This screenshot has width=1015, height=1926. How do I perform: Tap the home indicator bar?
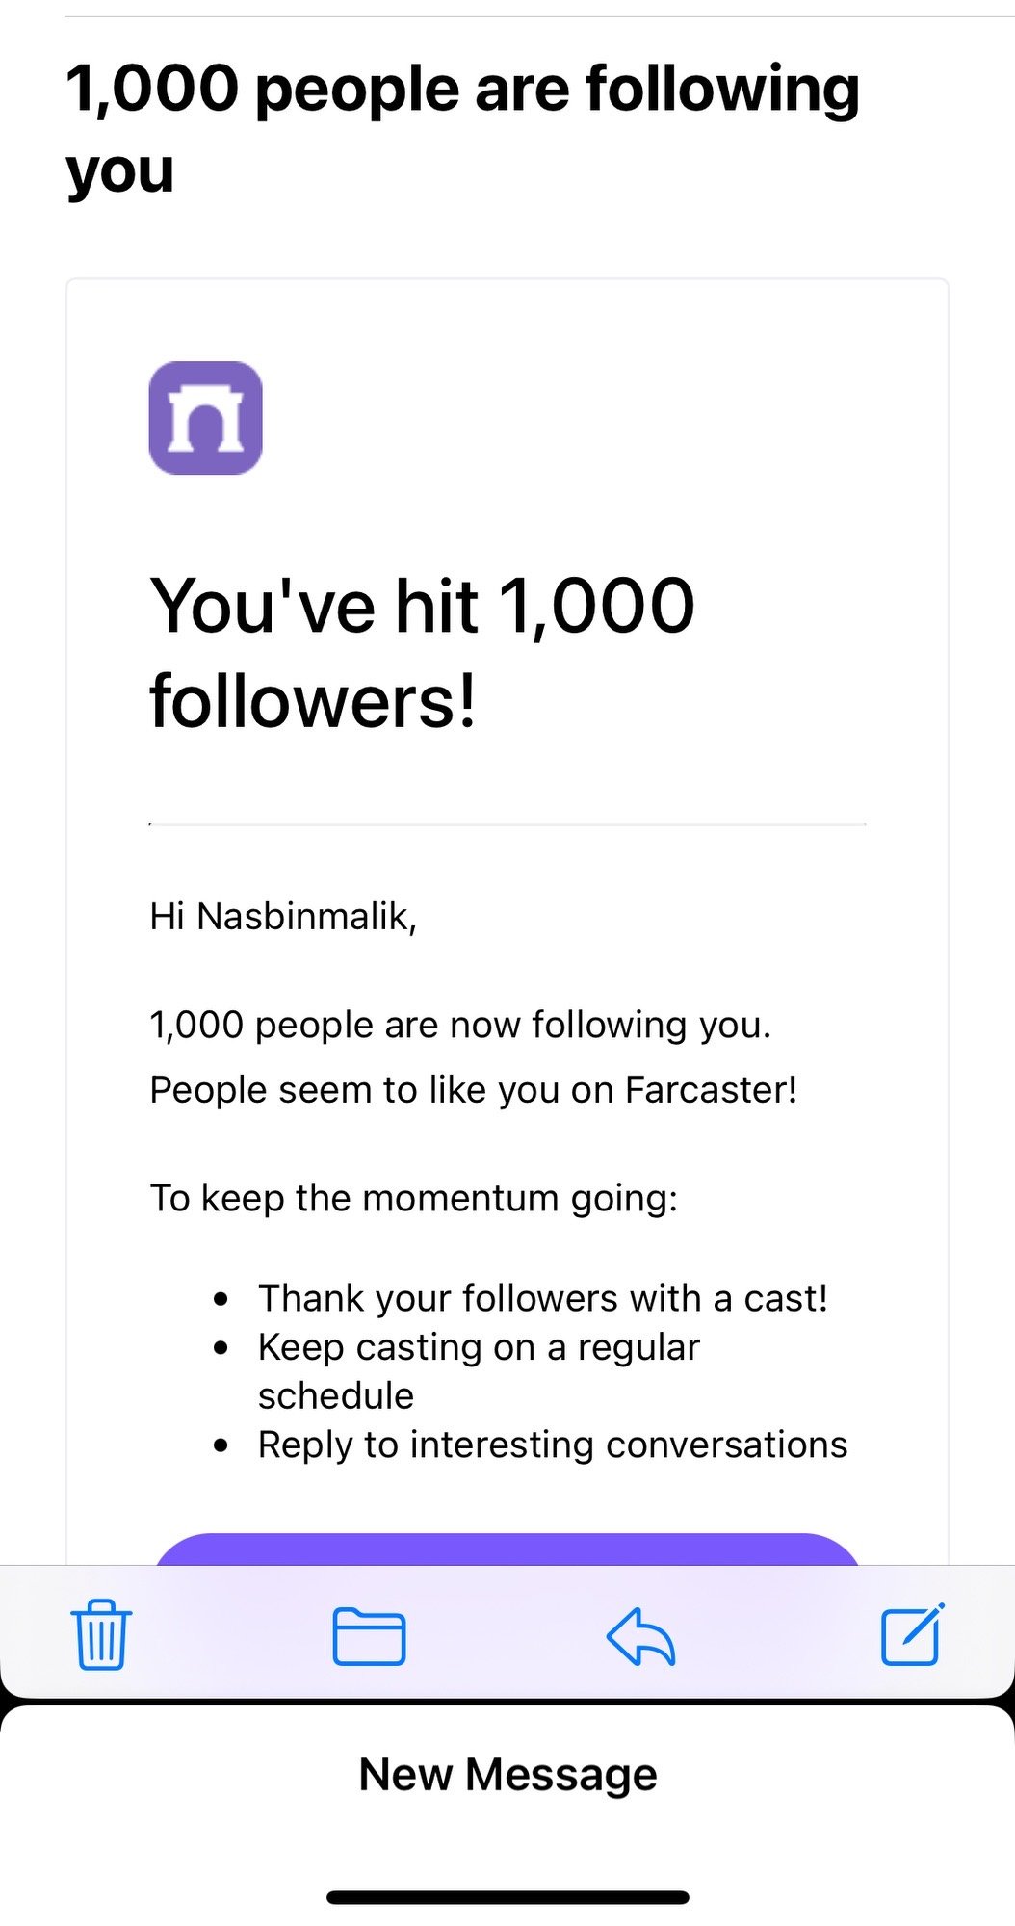tap(507, 1897)
